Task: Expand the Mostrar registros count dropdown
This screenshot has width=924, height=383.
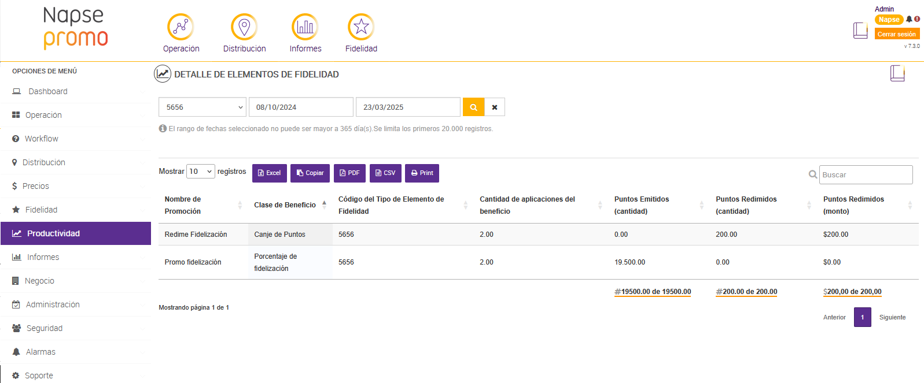Action: pyautogui.click(x=201, y=172)
